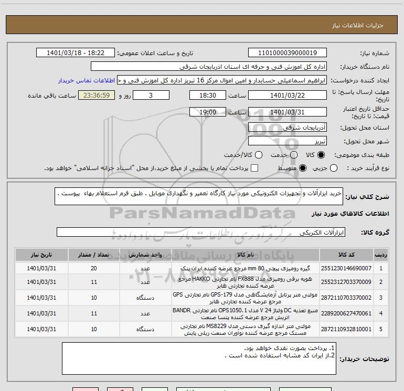Select product code 2552312703370009
The height and width of the screenshot is (391, 404).
(x=346, y=282)
